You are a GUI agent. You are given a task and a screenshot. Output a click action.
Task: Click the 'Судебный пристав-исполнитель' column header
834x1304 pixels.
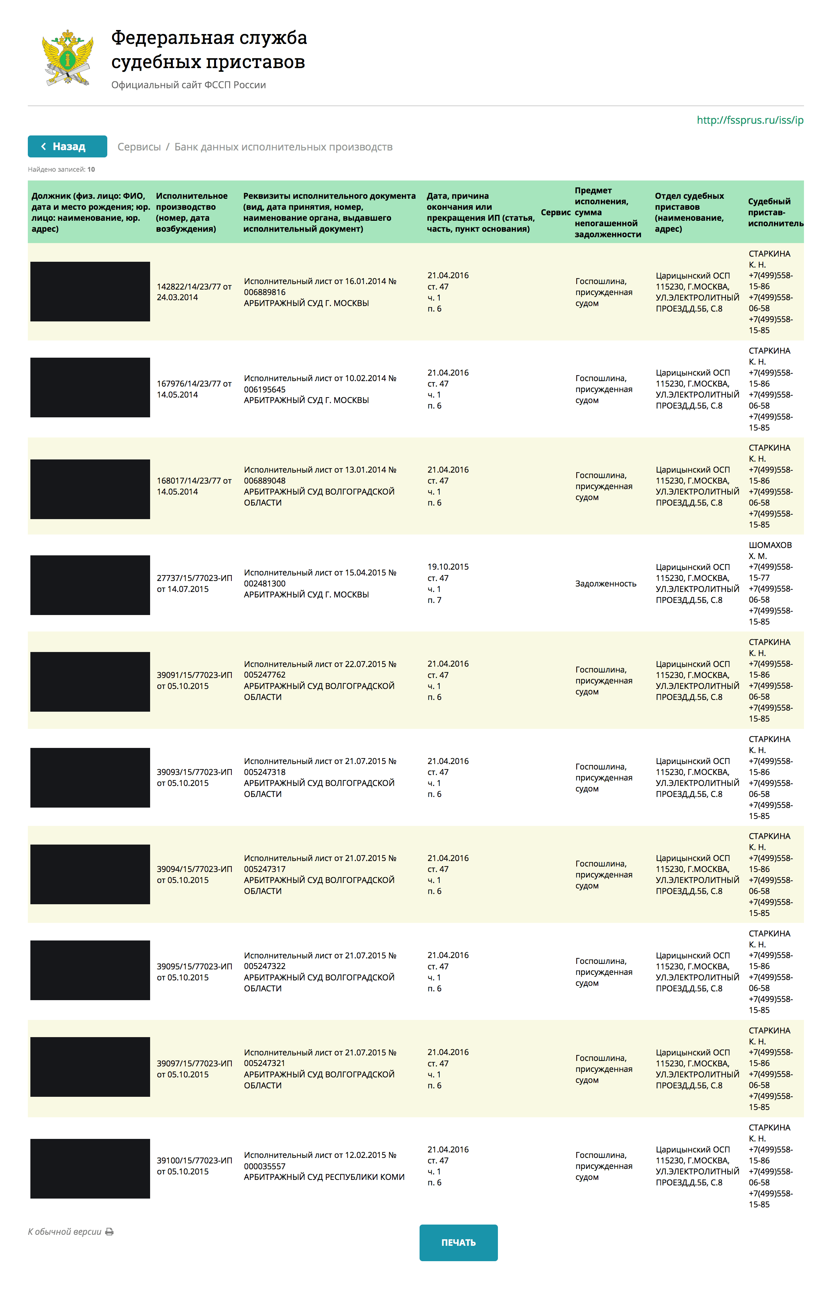775,212
